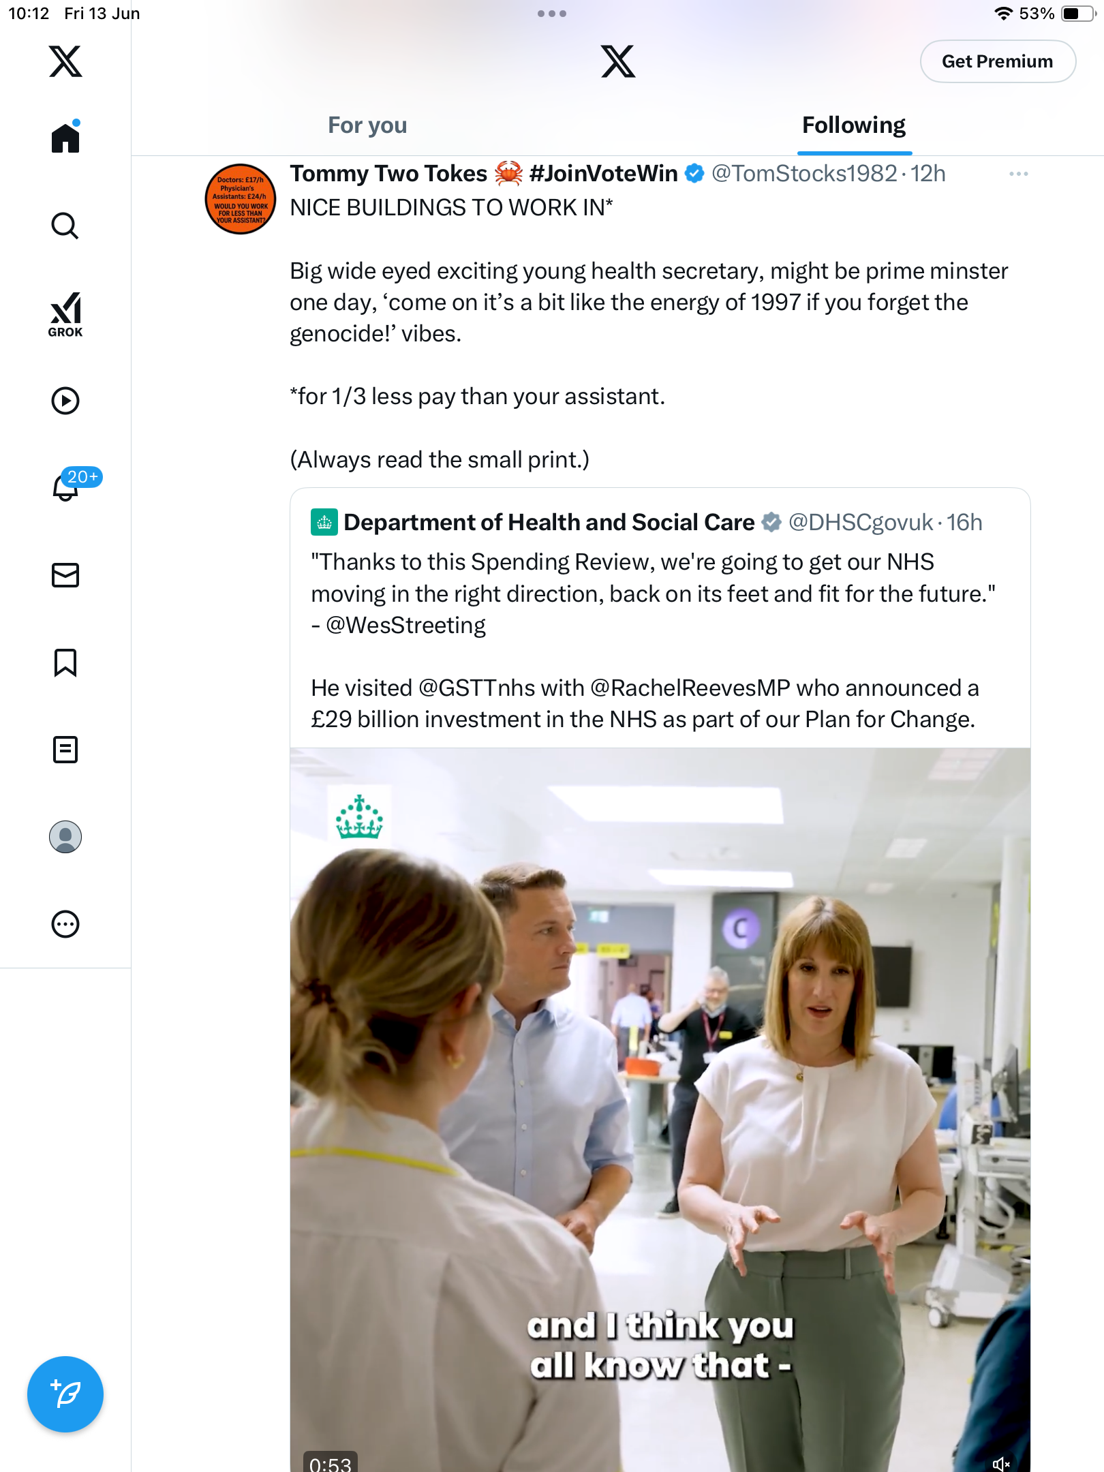This screenshot has height=1472, width=1104.
Task: Select the Following tab
Action: (x=854, y=125)
